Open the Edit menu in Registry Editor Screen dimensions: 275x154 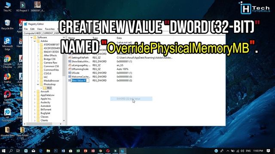coord(32,29)
